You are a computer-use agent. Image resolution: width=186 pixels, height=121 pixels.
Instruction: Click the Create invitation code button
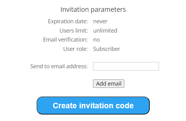(x=93, y=105)
